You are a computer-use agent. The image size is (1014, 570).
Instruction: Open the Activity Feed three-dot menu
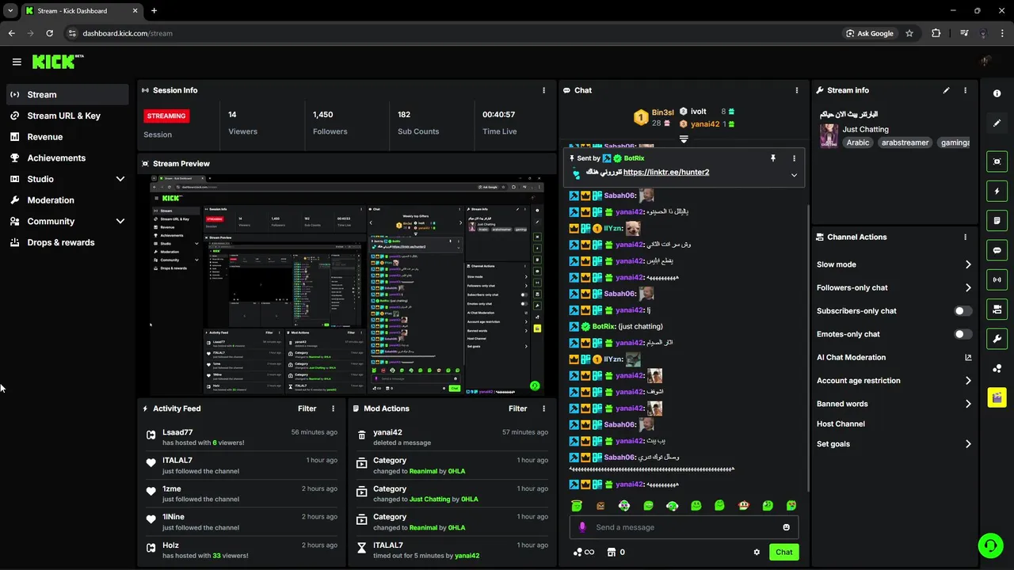pyautogui.click(x=333, y=408)
